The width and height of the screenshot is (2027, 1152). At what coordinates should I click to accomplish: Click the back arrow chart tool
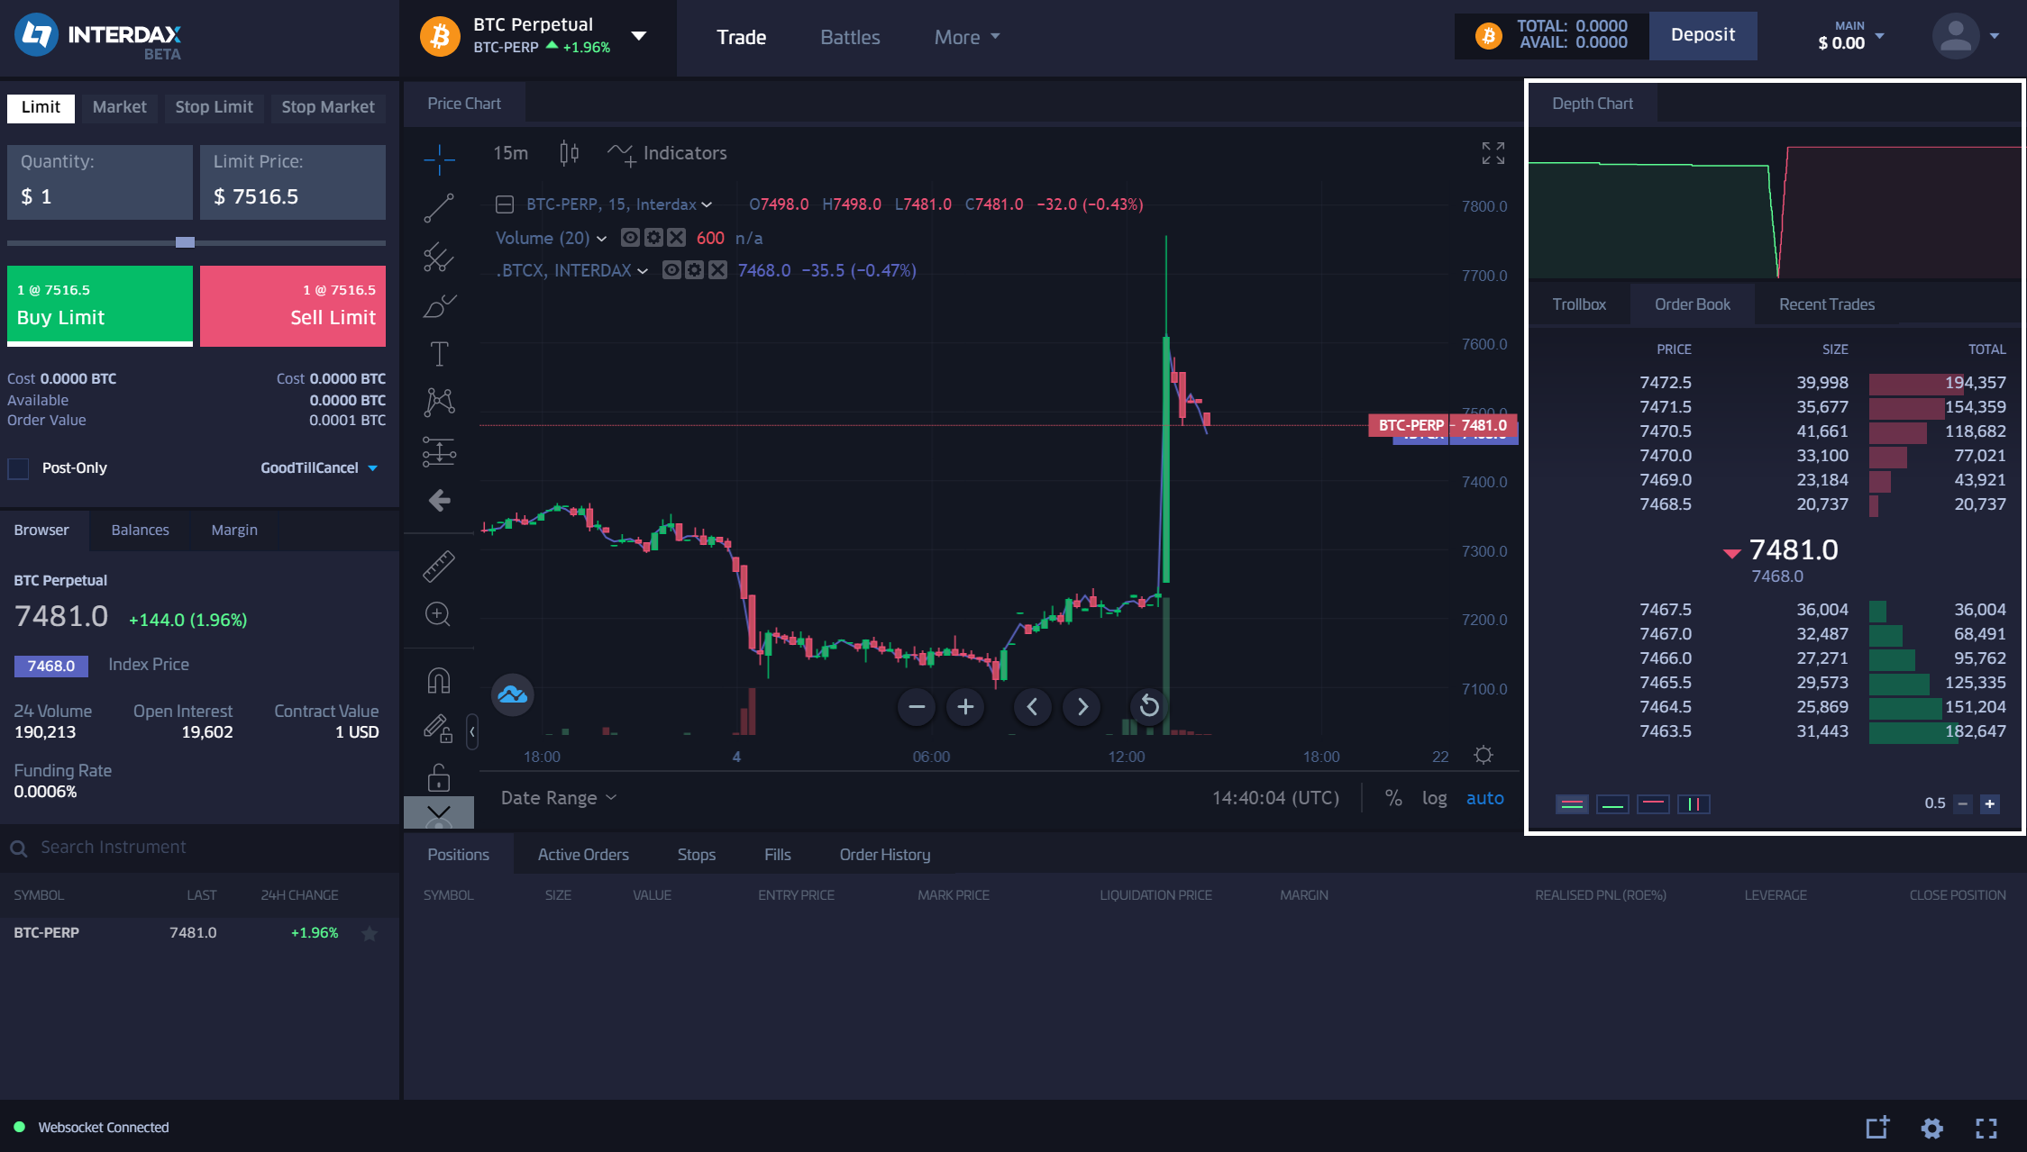(439, 500)
